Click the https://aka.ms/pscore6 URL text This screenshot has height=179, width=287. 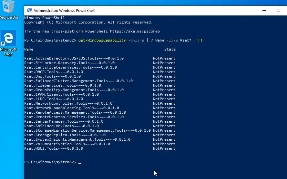click(x=135, y=31)
